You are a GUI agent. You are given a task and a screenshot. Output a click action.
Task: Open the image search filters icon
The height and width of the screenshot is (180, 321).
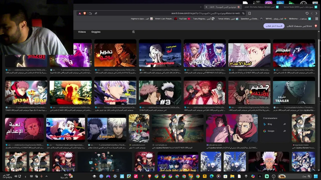point(133,32)
